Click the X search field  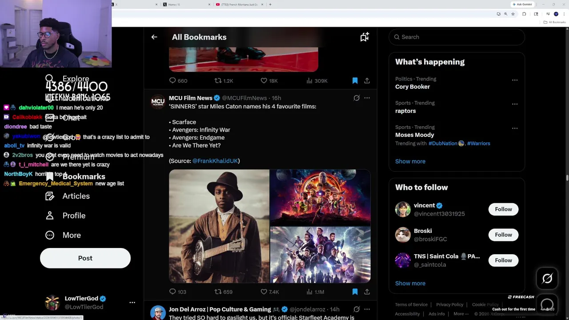click(x=457, y=37)
